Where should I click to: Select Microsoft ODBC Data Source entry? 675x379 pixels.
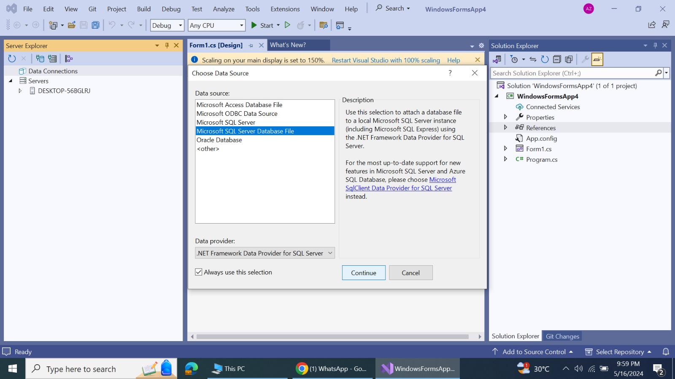265,113
